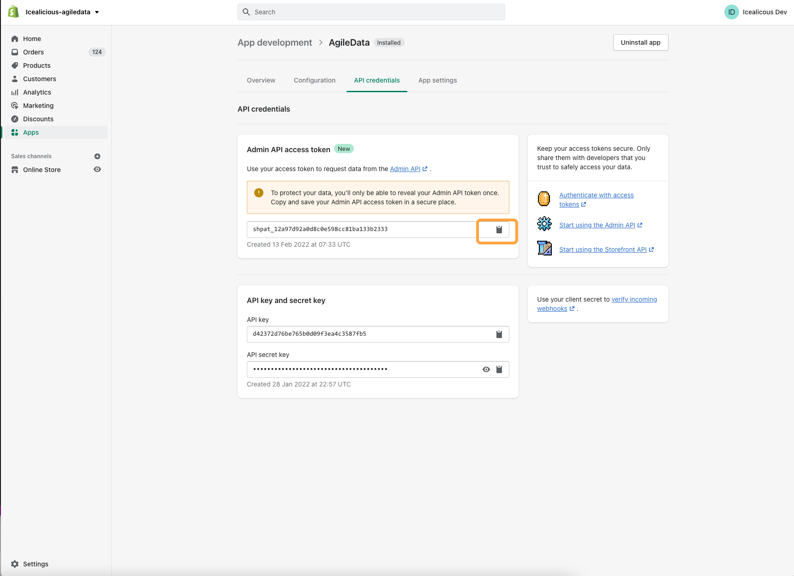
Task: Open the Icealicious-agiledata store dropdown
Action: pos(62,12)
